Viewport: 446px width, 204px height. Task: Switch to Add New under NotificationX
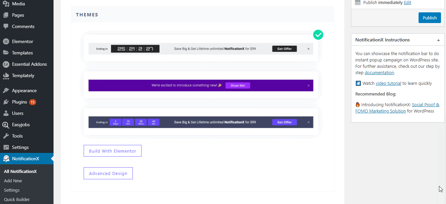pos(13,181)
